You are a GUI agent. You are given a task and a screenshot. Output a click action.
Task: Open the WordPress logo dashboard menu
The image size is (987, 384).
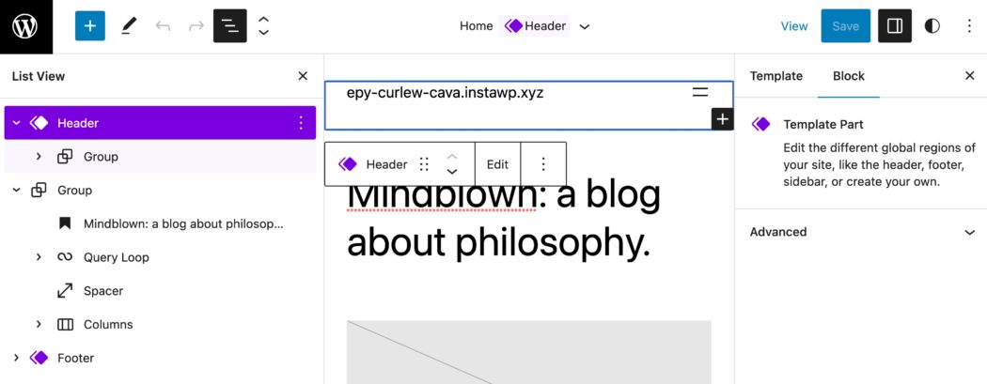pos(25,26)
